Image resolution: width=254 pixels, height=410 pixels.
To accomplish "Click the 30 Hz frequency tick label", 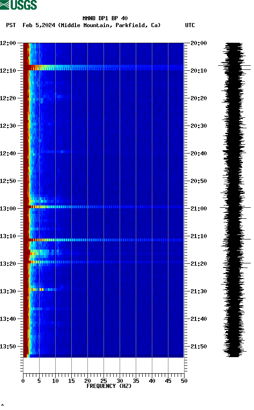I will click(x=120, y=381).
